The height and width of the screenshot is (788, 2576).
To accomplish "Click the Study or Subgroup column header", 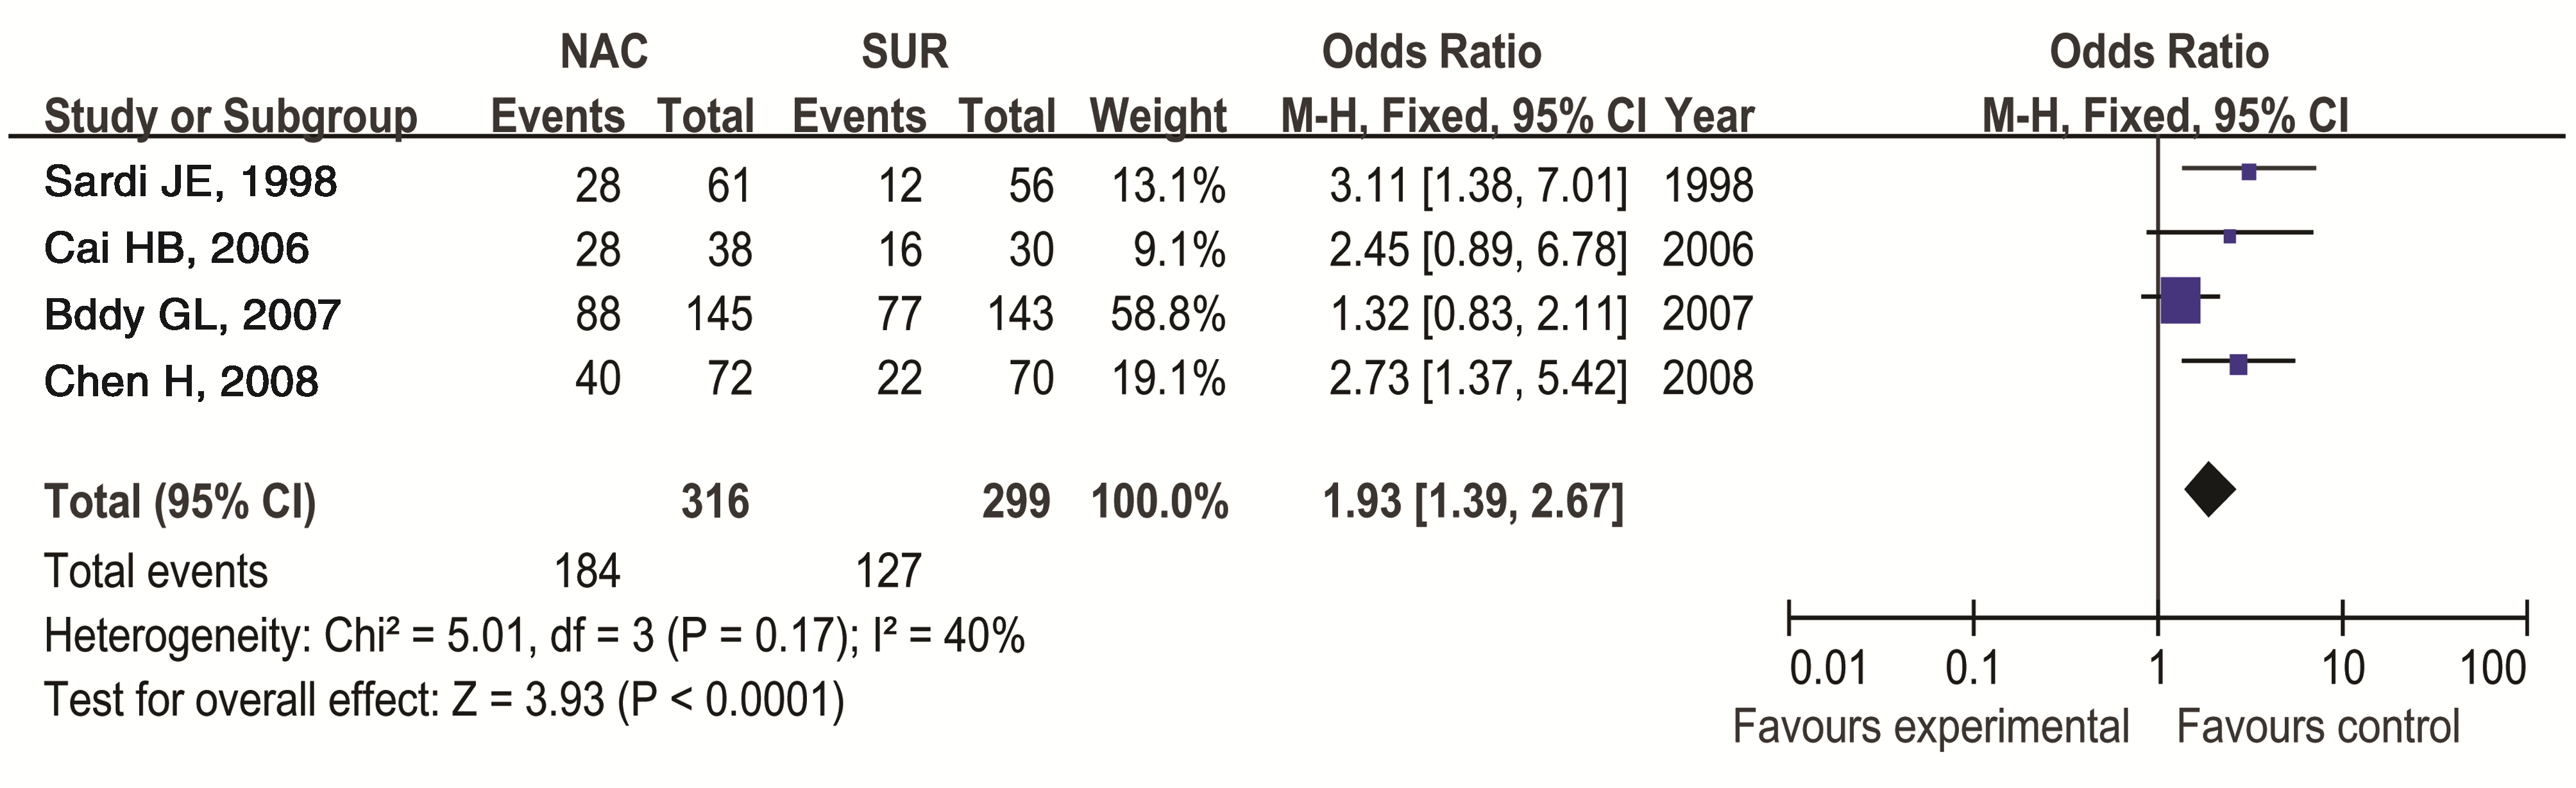I will (231, 116).
